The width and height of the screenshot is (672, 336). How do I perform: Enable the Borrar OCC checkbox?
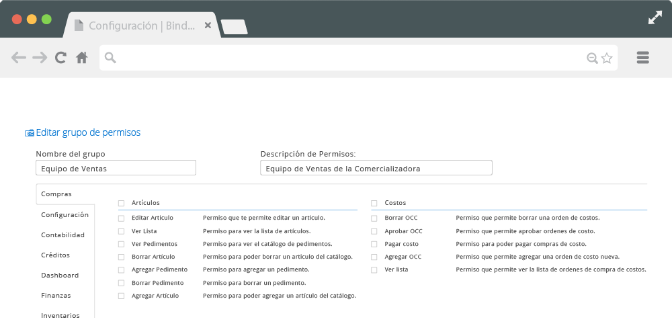coord(374,218)
